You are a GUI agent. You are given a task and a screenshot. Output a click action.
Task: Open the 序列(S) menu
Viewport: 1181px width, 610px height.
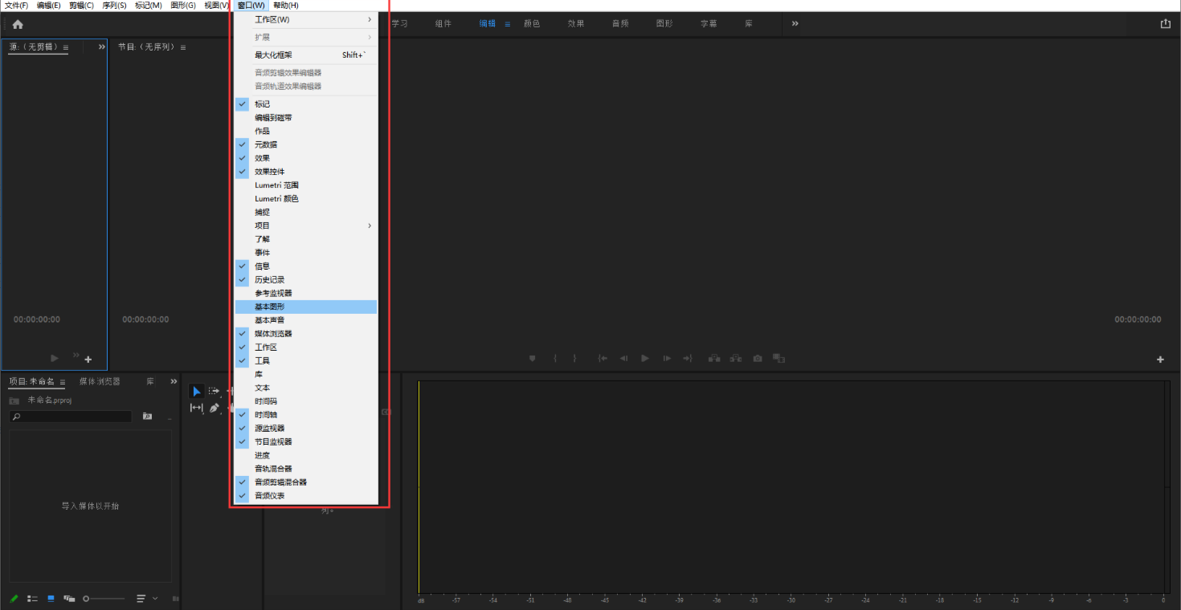(x=114, y=6)
